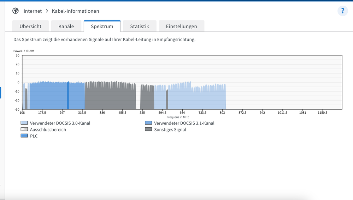
Task: Open the Einstellungen tab
Action: (181, 27)
